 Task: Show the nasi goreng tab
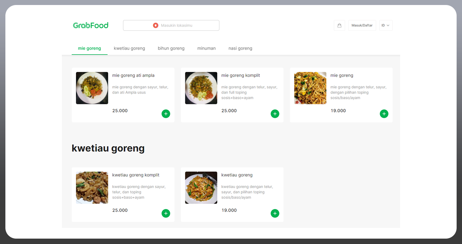click(240, 48)
